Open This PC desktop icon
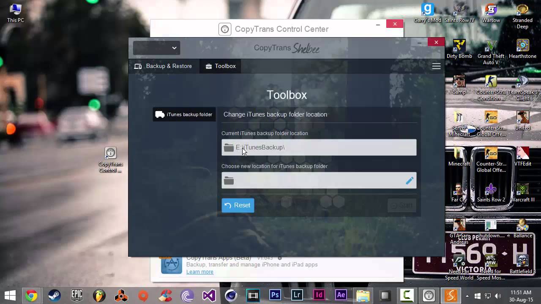541x304 pixels. [x=16, y=13]
